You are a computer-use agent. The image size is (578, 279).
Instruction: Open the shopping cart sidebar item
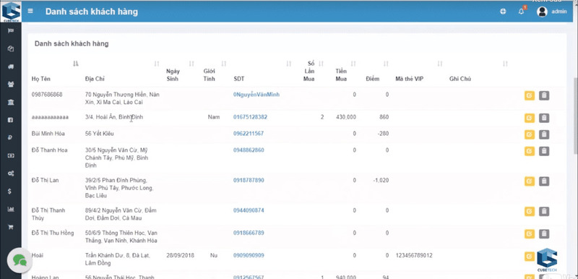11,227
